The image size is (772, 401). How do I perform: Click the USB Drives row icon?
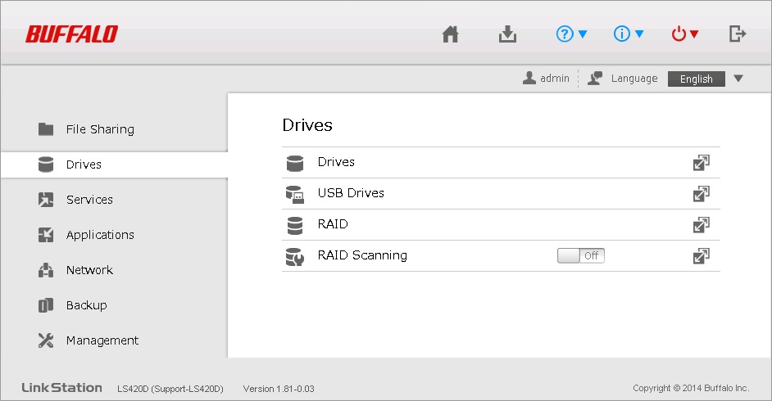click(295, 195)
